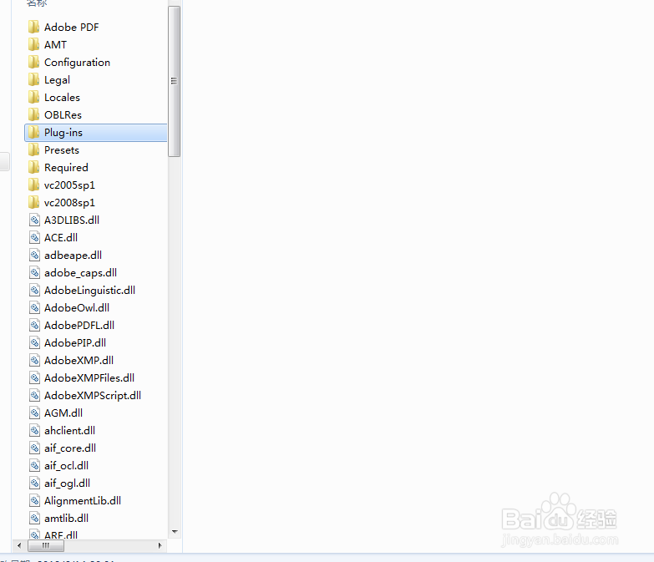Screen dimensions: 654x562
Task: Select the "AdobePDFL.dll" file name
Action: click(x=79, y=325)
